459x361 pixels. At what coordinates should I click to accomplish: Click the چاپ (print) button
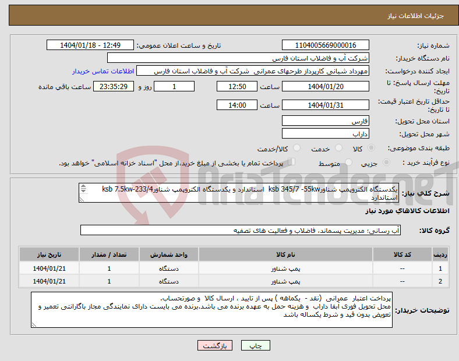click(255, 345)
